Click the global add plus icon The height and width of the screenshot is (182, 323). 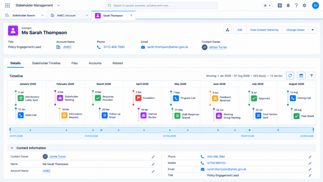click(279, 6)
